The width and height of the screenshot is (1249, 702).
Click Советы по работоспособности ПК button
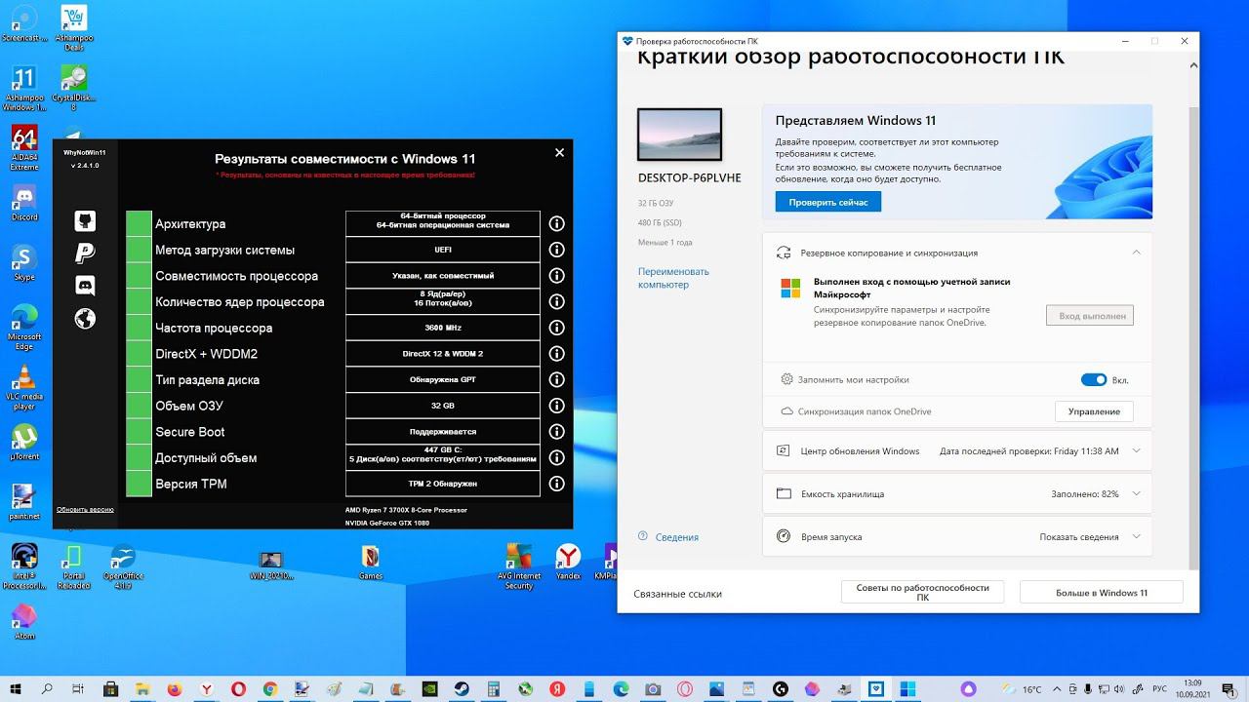tap(923, 593)
